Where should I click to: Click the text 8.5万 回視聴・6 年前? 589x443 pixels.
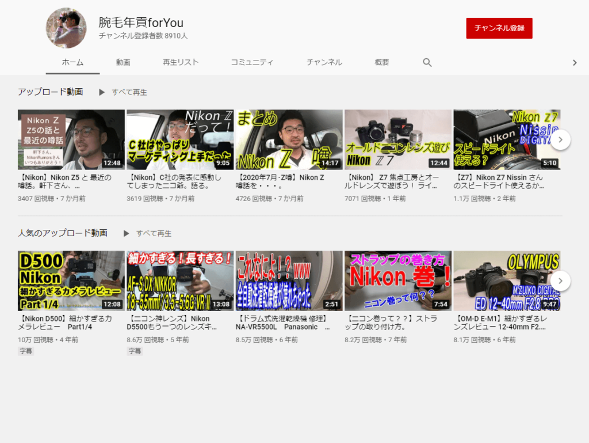267,340
